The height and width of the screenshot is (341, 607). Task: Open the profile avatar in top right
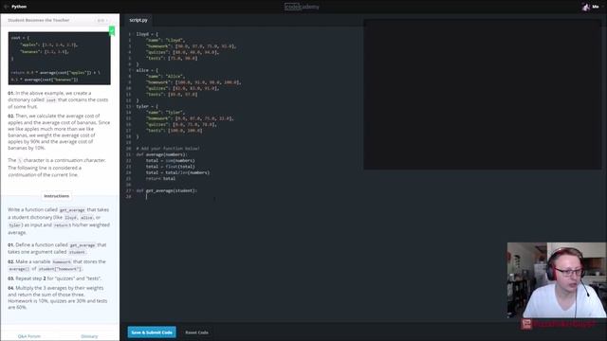[x=586, y=7]
